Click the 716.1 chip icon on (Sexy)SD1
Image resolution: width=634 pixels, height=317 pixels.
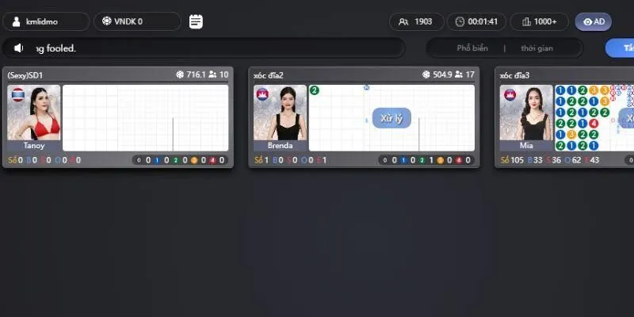(x=180, y=74)
